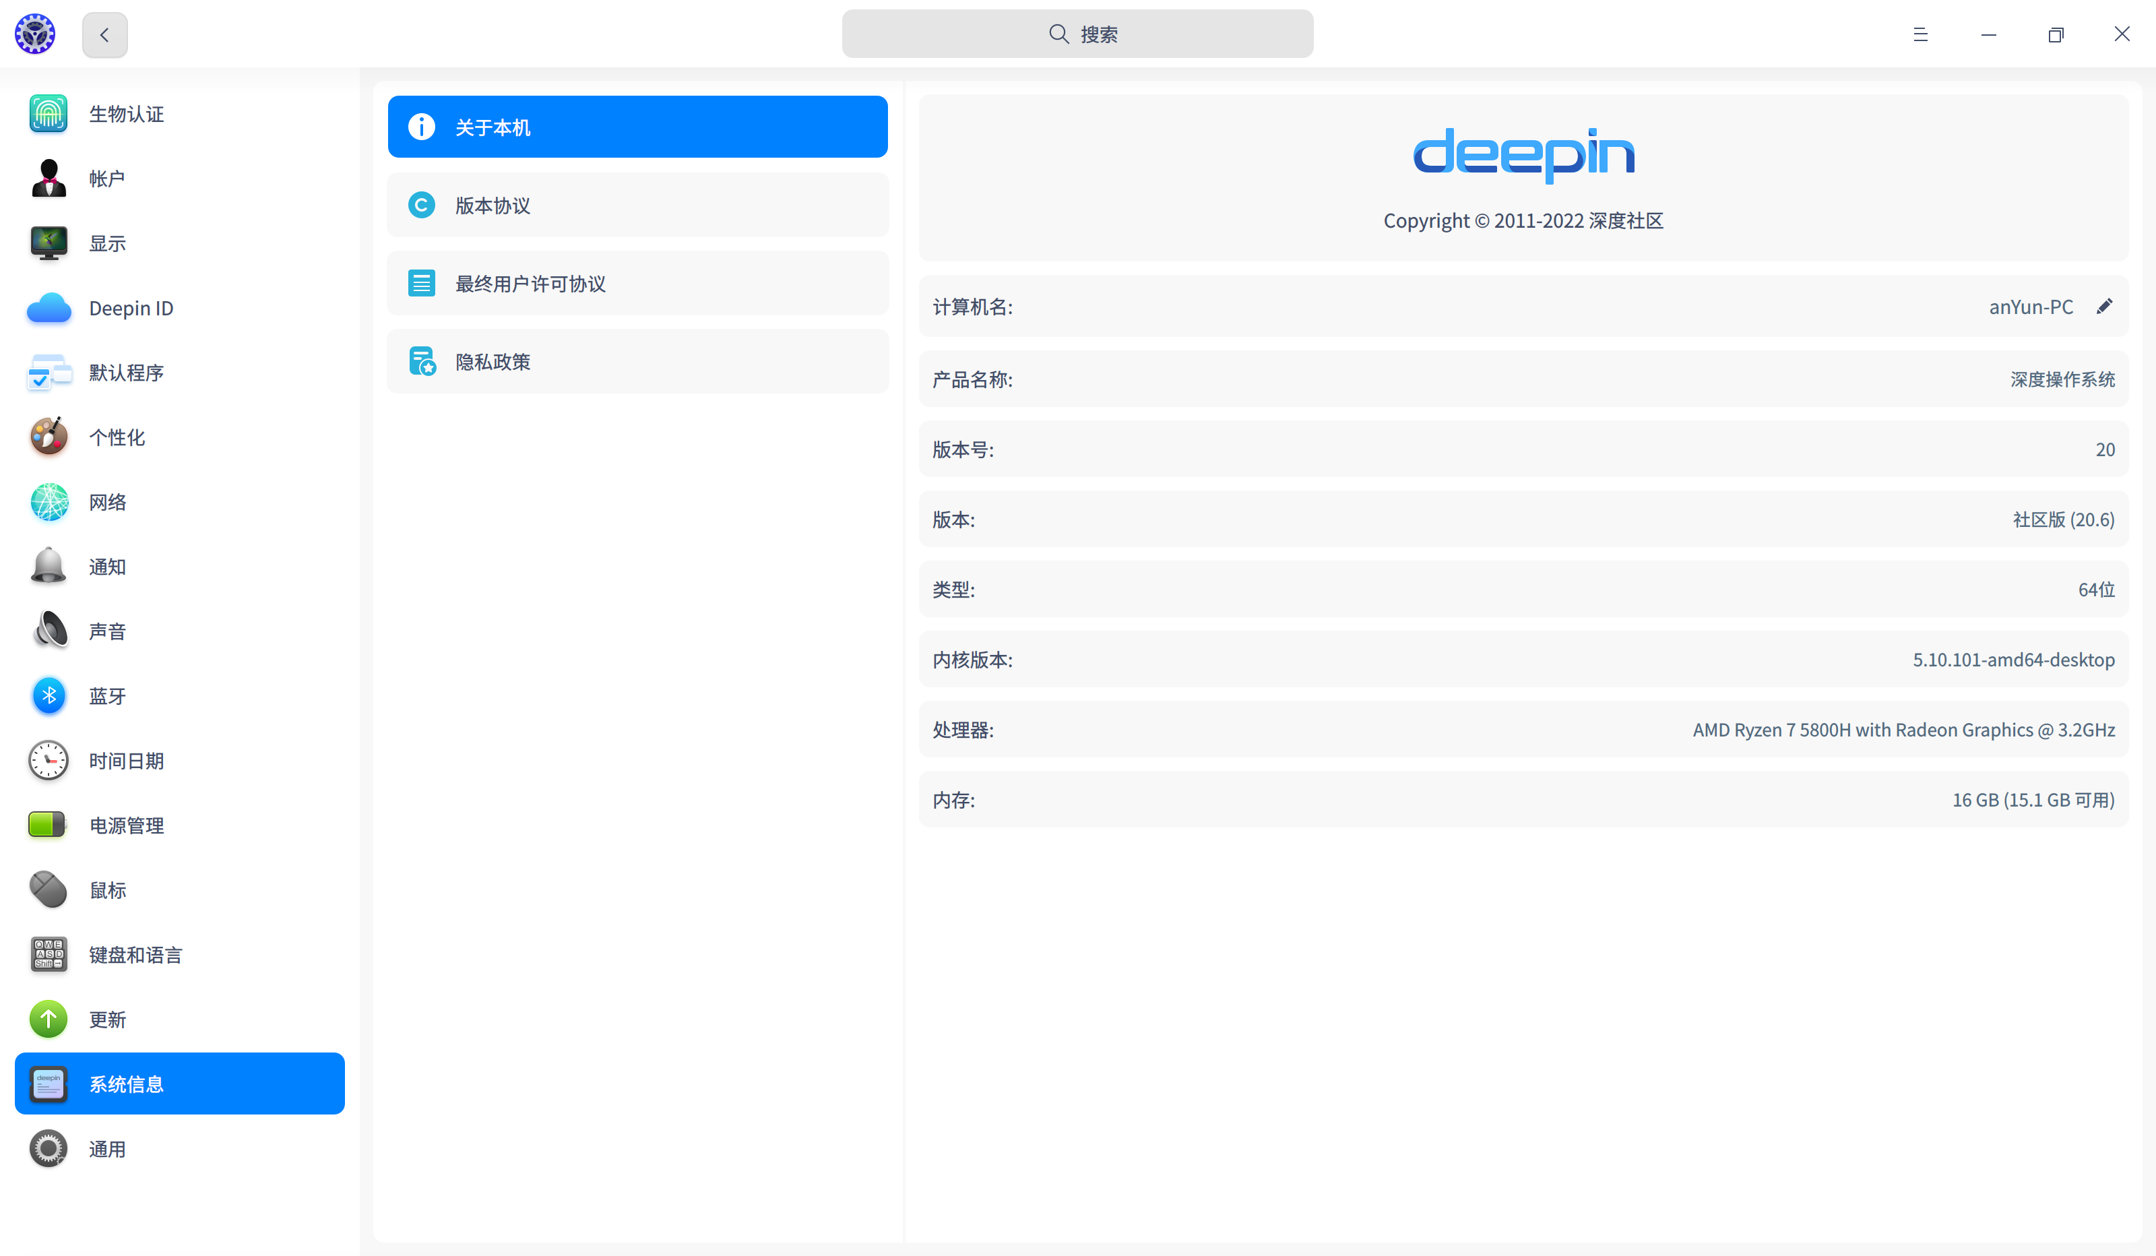Open the Personalization palette icon

tap(49, 437)
